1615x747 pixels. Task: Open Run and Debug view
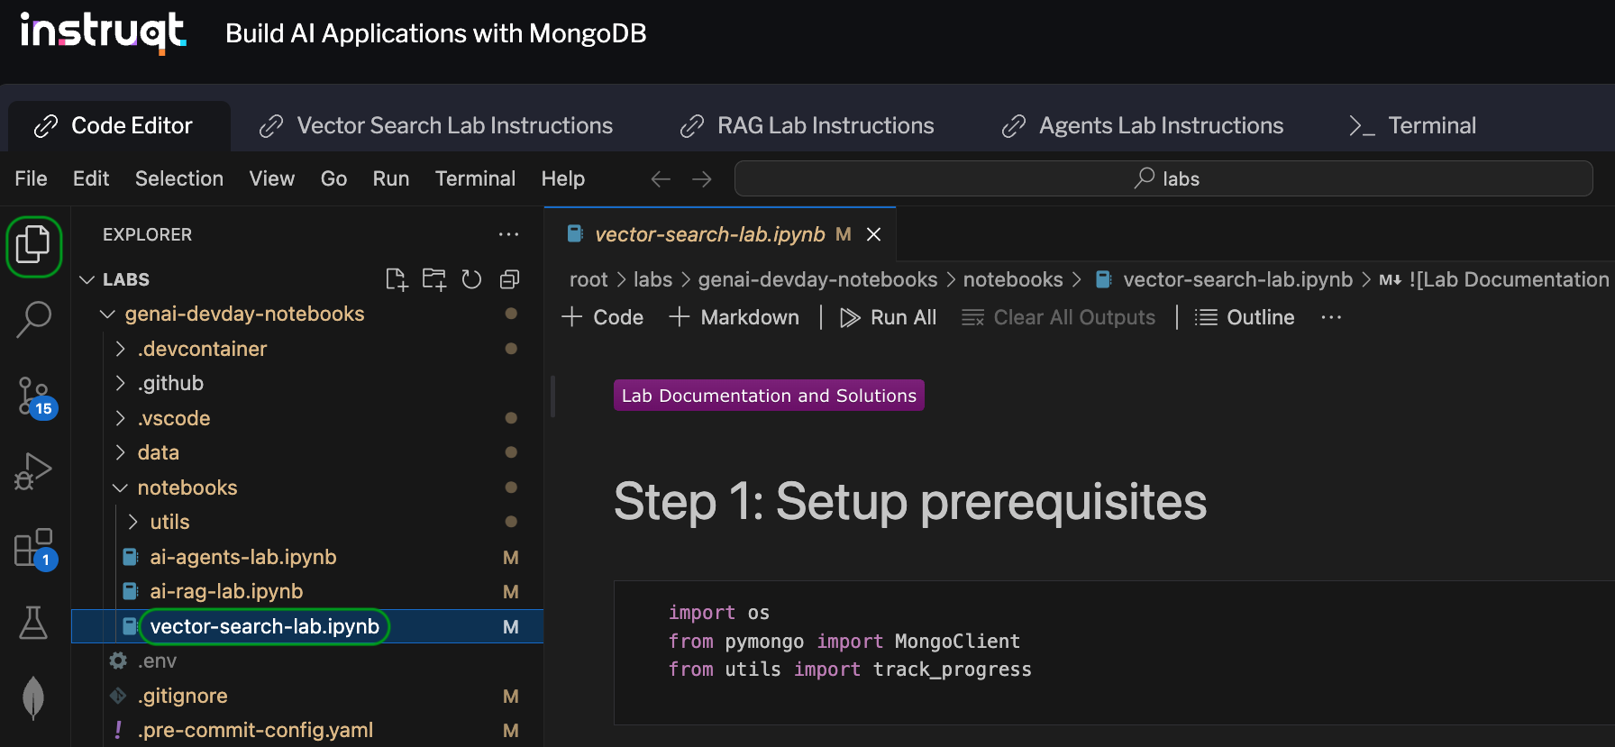point(34,471)
